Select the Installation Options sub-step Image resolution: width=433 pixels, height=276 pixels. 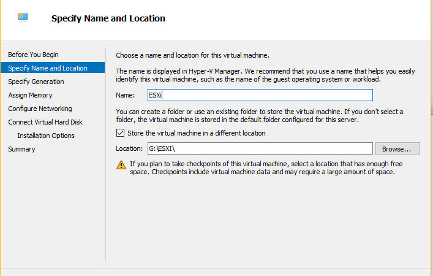tap(46, 136)
